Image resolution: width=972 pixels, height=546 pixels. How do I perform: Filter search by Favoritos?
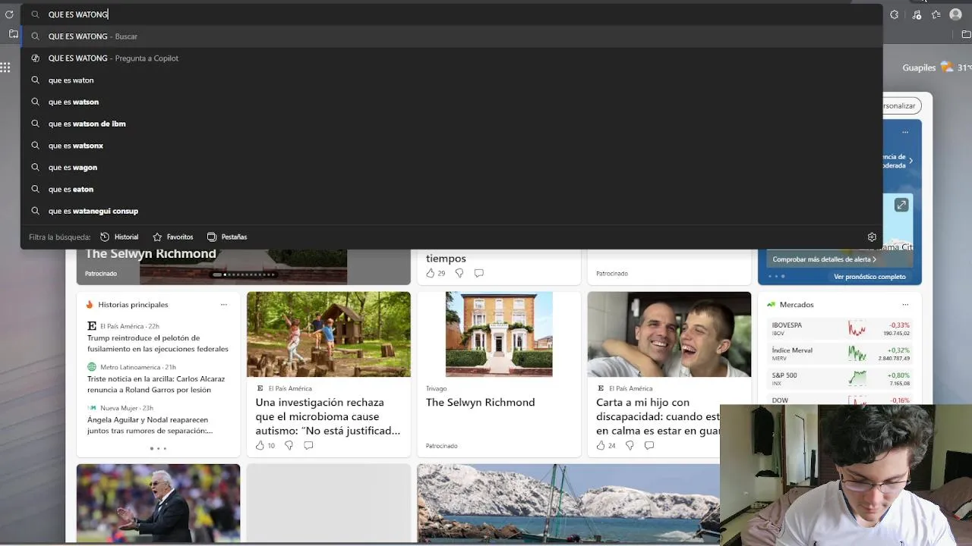(x=173, y=237)
